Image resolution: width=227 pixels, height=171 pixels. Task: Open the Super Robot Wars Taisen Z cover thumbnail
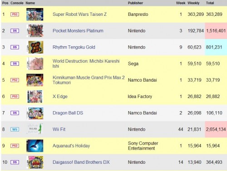pos(35,15)
